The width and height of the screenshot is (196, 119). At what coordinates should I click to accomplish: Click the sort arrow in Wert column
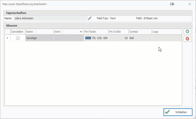point(81,32)
